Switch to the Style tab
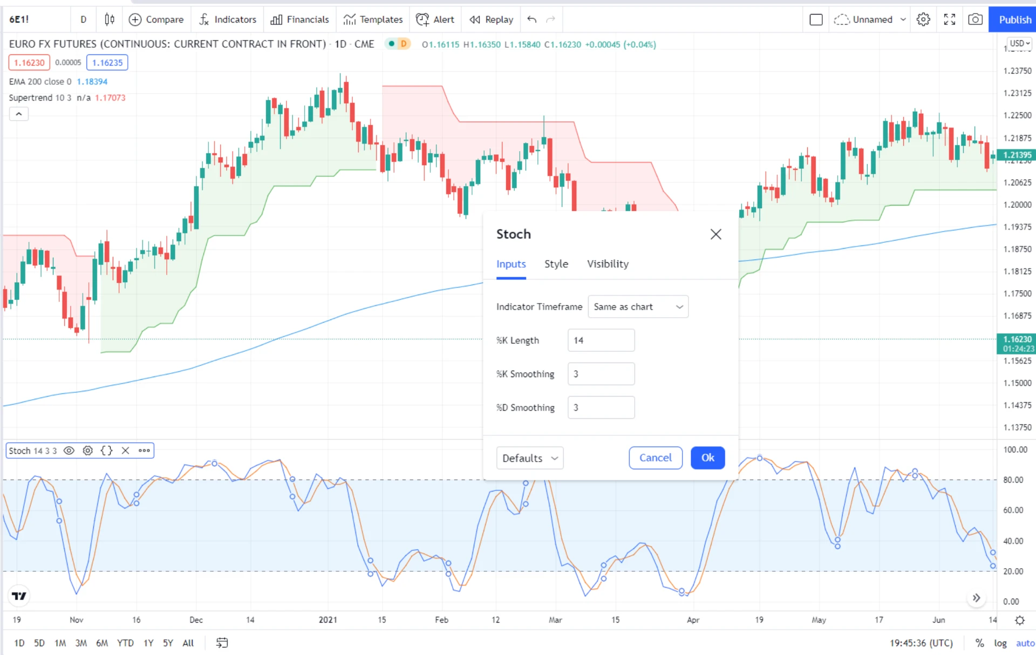The height and width of the screenshot is (655, 1036). coord(556,264)
